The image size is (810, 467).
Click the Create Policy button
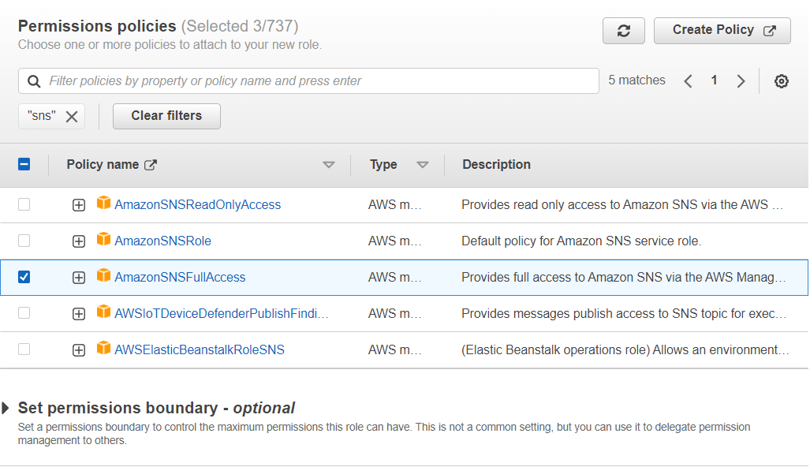coord(722,31)
